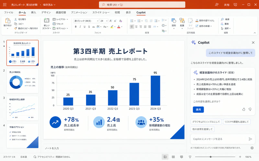The image size is (259, 161).
Task: Decrease list indent level icon
Action: 146,21
